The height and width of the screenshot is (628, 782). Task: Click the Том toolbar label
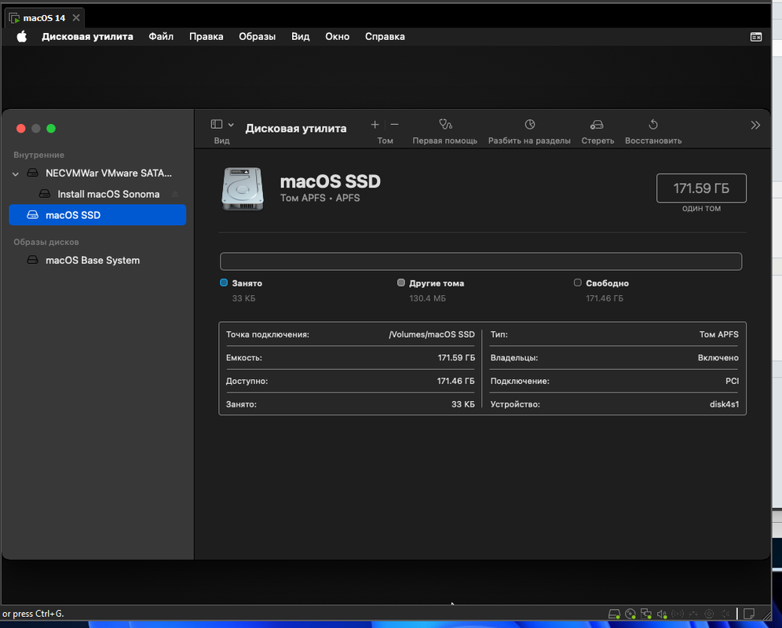tap(385, 141)
